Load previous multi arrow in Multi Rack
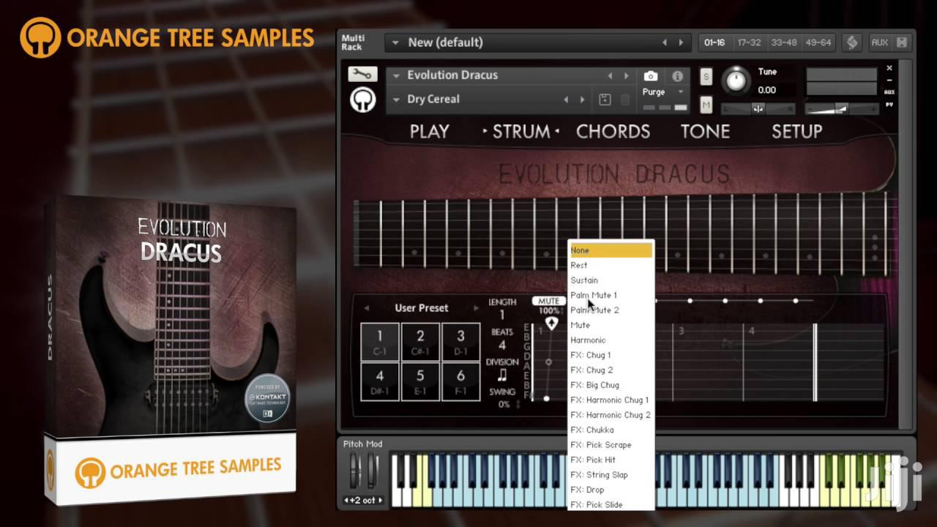937x527 pixels. click(665, 42)
